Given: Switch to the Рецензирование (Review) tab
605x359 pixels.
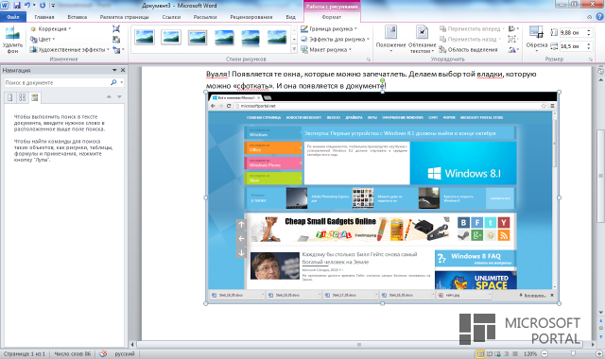Looking at the screenshot, I should coord(251,17).
